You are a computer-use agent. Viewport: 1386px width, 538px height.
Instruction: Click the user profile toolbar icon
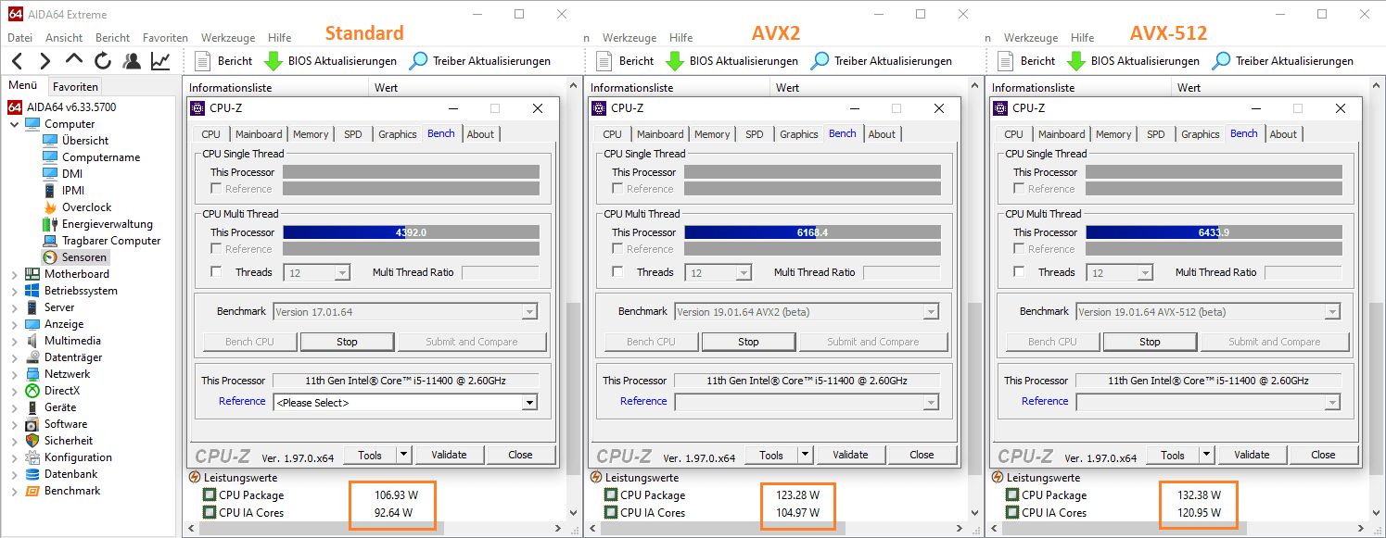pyautogui.click(x=132, y=61)
